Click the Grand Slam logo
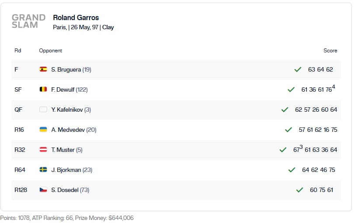This screenshot has height=223, width=358. click(28, 21)
